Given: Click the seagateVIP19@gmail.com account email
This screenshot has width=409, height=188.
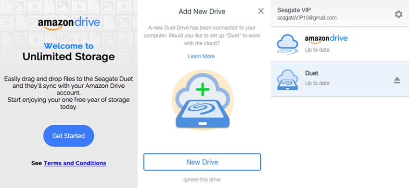Looking at the screenshot, I should tap(307, 18).
